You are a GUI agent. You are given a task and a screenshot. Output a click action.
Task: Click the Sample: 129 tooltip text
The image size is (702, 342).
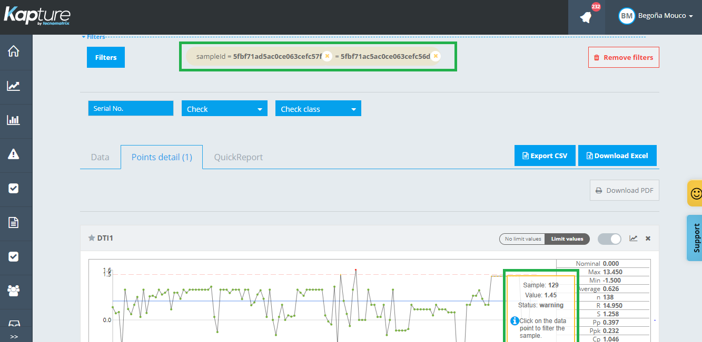[541, 285]
